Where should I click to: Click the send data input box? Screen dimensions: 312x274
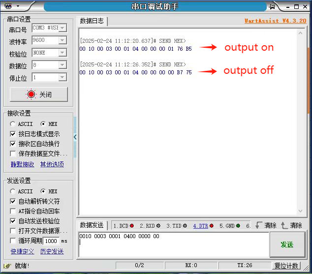pyautogui.click(x=174, y=244)
